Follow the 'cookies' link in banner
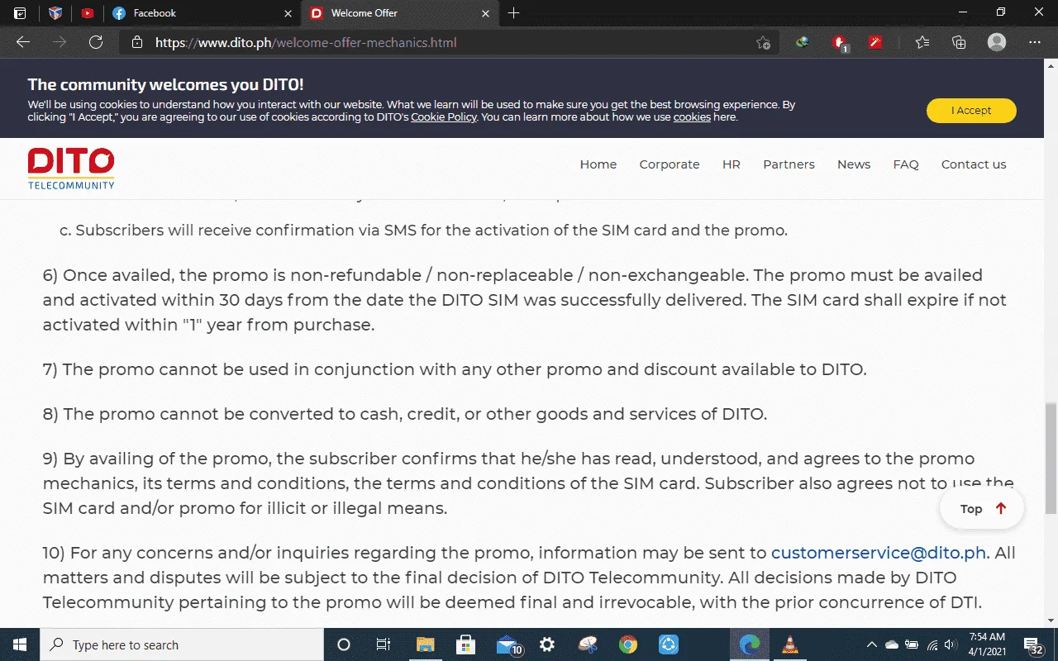Screen dimensions: 1058x661 pos(692,117)
